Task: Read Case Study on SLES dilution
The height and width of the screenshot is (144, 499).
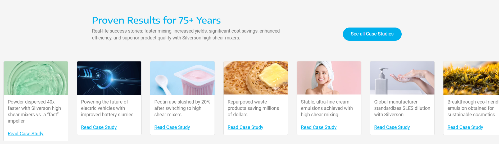Action: (x=392, y=127)
